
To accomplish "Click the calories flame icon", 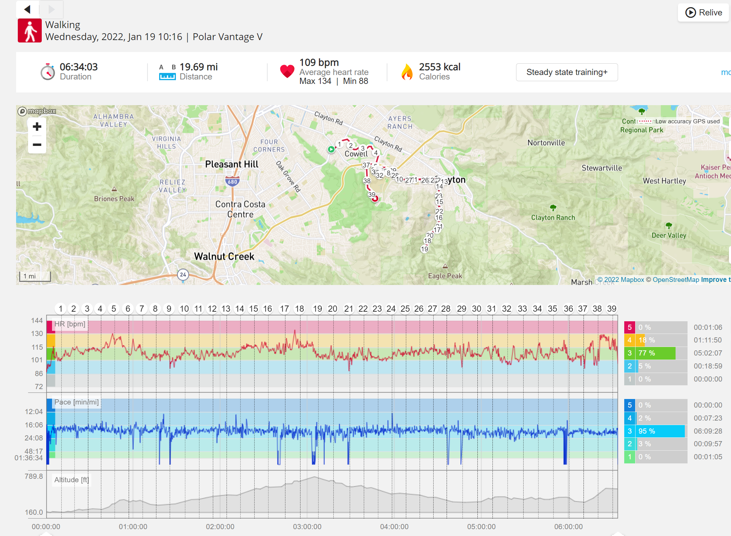I will [407, 72].
